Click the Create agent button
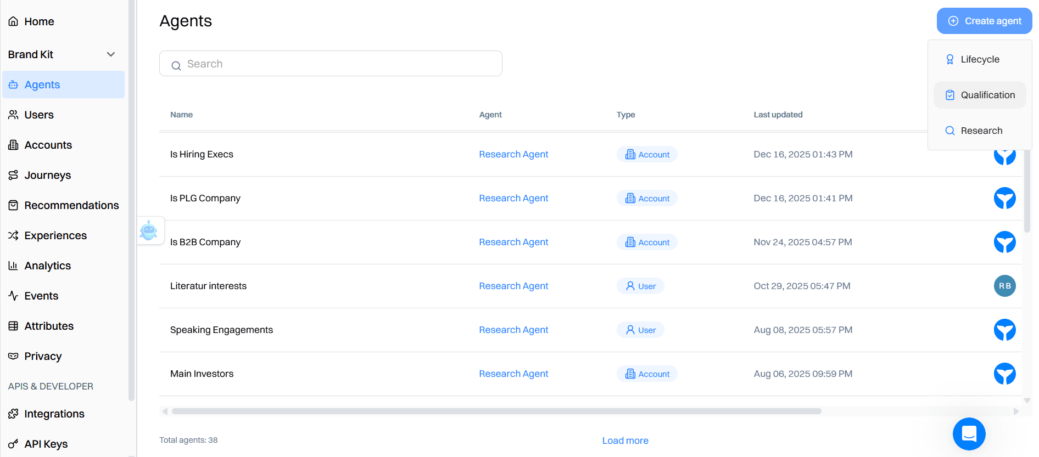1039x457 pixels. [x=984, y=21]
